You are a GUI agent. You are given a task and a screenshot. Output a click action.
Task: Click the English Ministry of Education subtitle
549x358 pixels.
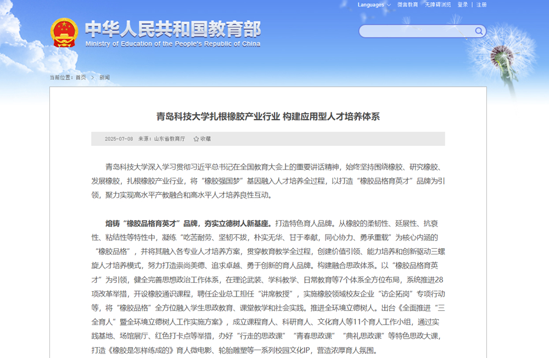pyautogui.click(x=172, y=44)
